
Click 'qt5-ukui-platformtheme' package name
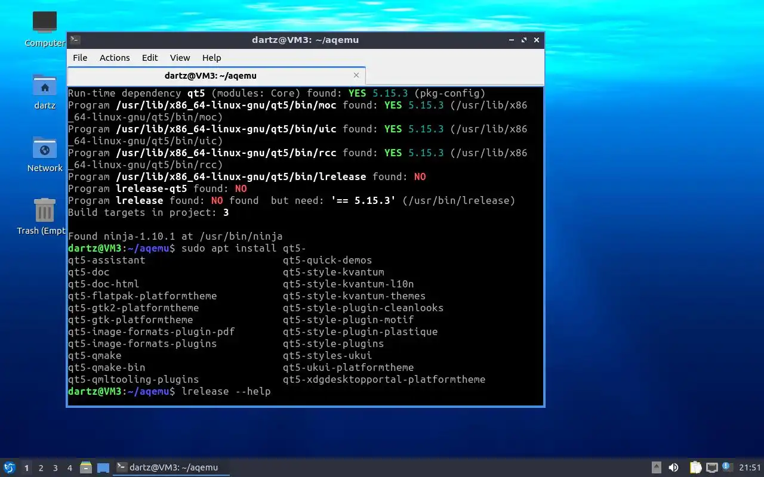click(x=349, y=368)
